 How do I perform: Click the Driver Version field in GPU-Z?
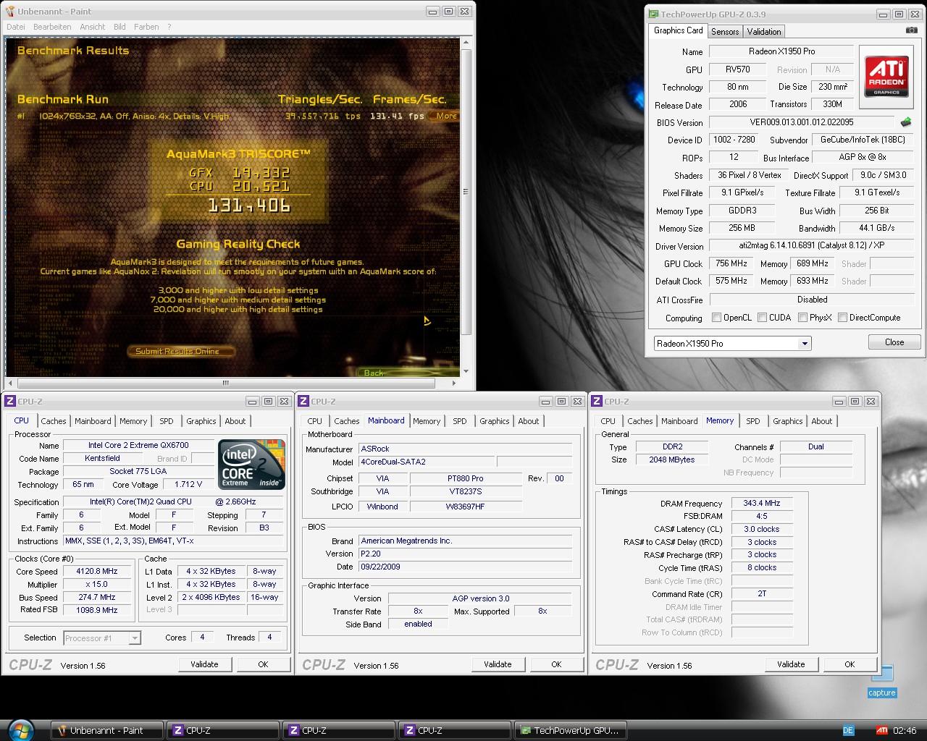(x=812, y=245)
